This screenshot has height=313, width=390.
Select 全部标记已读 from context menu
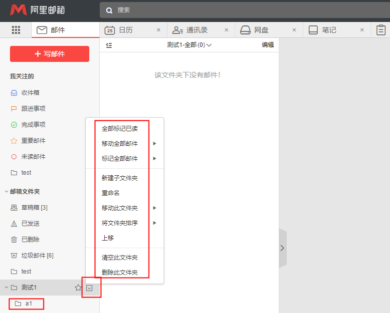point(120,129)
